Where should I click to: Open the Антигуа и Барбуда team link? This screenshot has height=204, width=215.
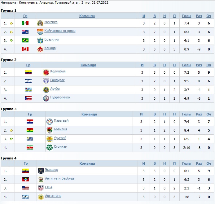click(59, 179)
